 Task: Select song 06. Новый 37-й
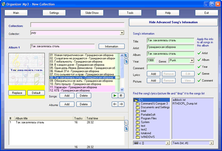coord(82,71)
